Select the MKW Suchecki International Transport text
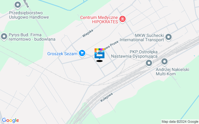The height and width of the screenshot is (124, 199). [142, 38]
